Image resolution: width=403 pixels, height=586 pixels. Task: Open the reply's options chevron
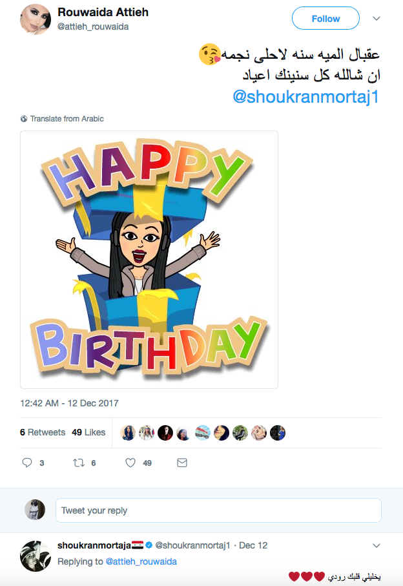[377, 546]
